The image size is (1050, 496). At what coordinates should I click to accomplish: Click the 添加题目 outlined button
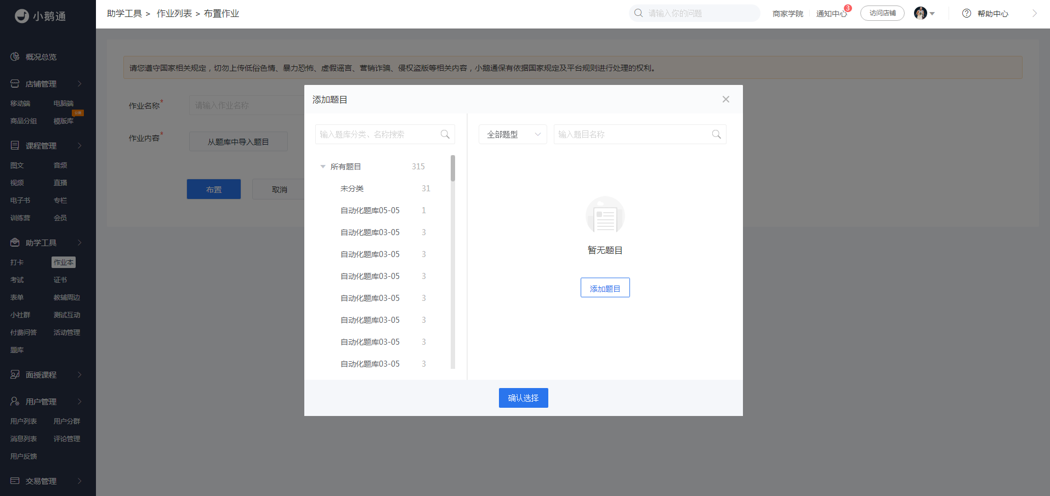click(605, 288)
